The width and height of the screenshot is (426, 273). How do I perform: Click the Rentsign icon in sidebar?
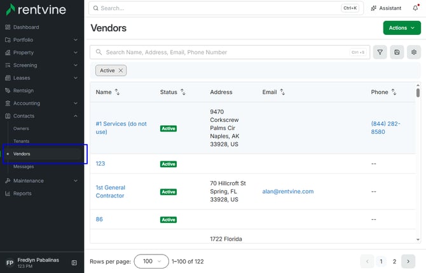coord(8,91)
